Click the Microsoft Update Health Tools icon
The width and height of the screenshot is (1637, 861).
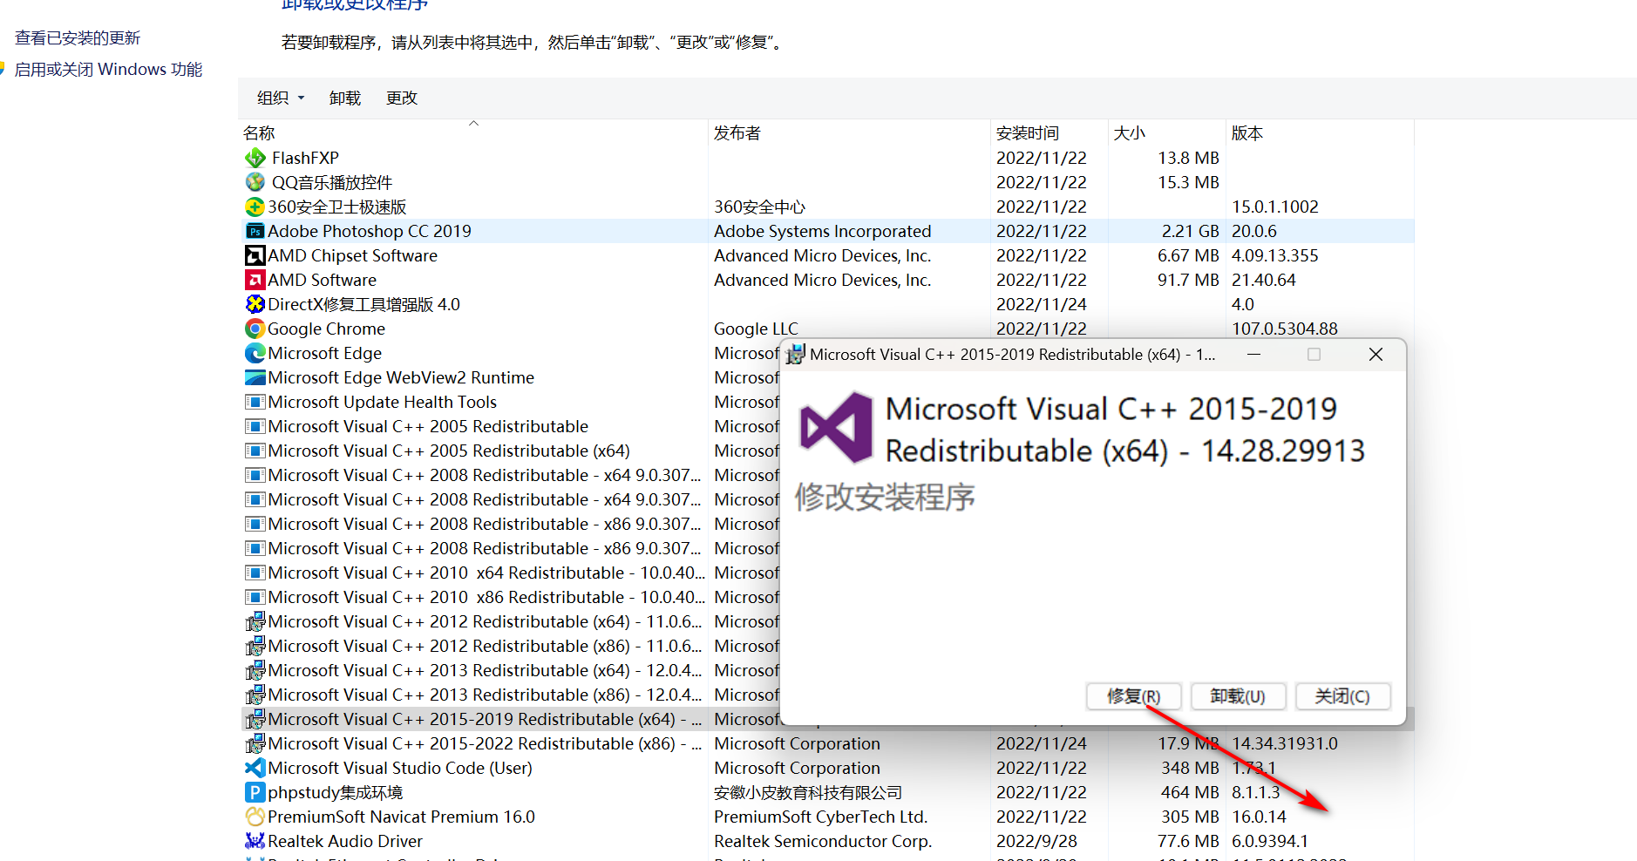pyautogui.click(x=255, y=402)
